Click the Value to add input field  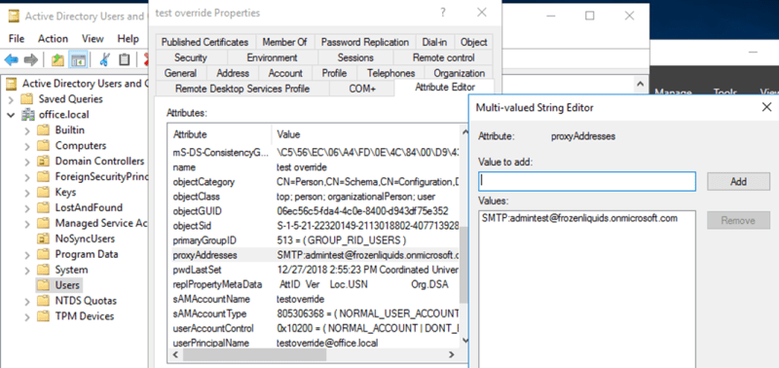[x=587, y=181]
